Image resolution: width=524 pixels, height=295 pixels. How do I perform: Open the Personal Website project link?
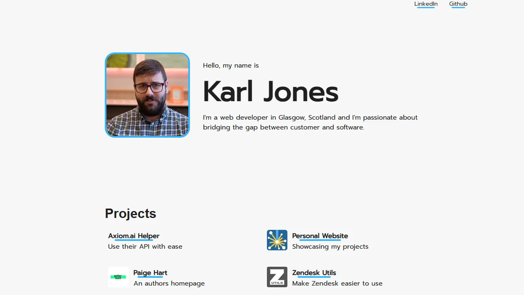click(x=320, y=236)
